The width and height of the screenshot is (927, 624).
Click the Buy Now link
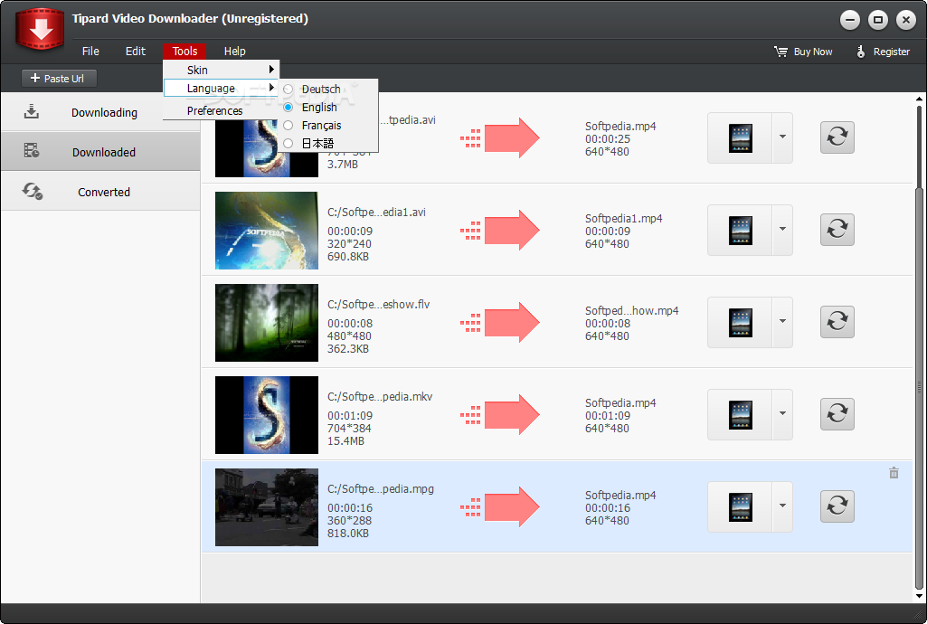coord(803,52)
